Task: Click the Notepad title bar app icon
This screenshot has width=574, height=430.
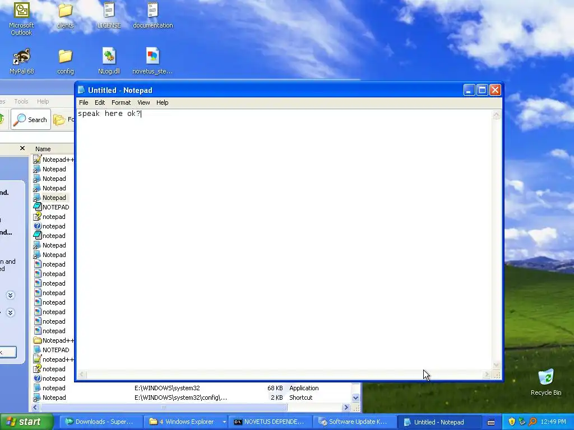Action: [81, 90]
